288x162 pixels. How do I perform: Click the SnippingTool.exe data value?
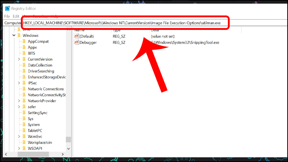pyautogui.click(x=185, y=42)
